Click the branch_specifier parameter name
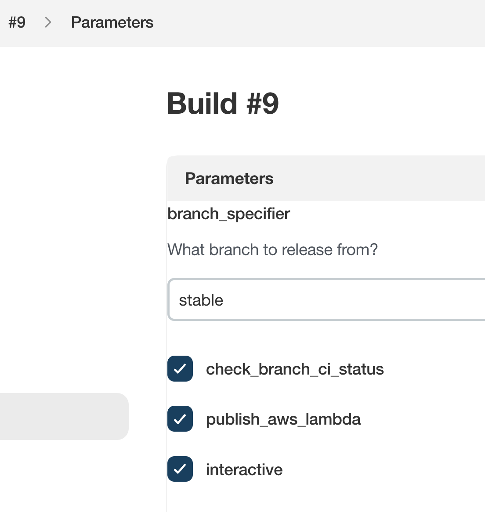The width and height of the screenshot is (485, 512). point(228,214)
